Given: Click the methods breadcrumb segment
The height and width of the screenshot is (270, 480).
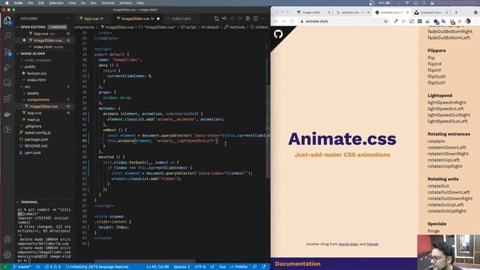Looking at the screenshot, I should [235, 27].
